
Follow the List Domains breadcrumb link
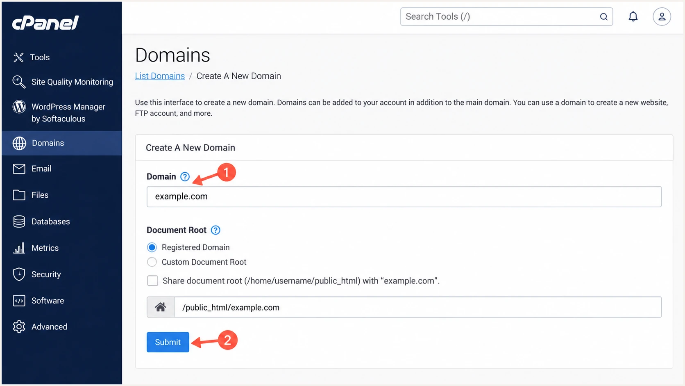point(160,76)
